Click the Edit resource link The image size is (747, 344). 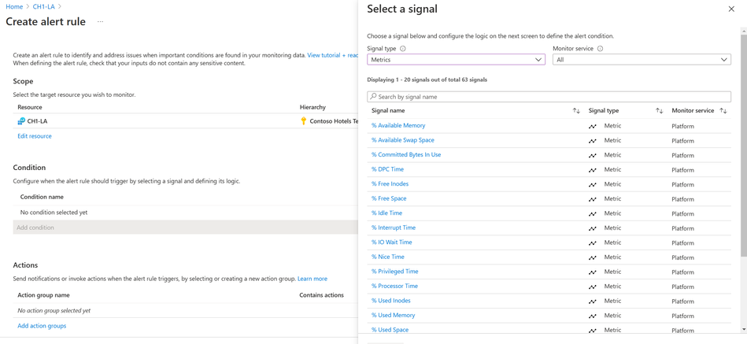click(x=35, y=136)
